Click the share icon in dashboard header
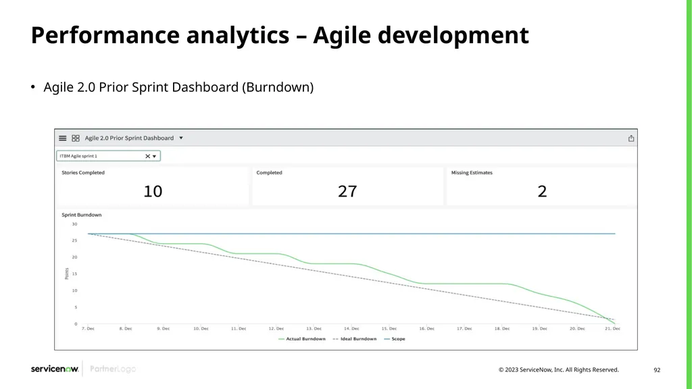This screenshot has height=389, width=692. coord(631,138)
